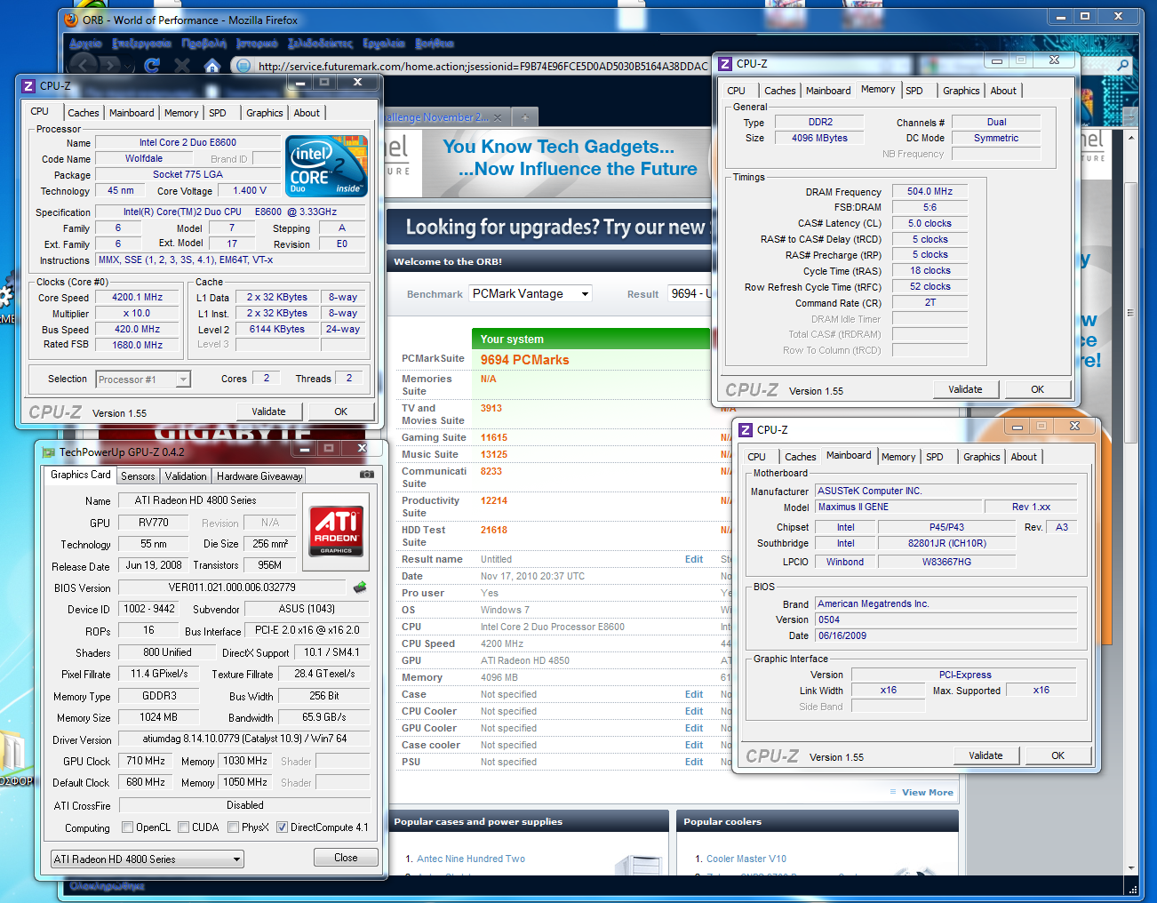Image resolution: width=1157 pixels, height=903 pixels.
Task: Click OK in Memory CPU-Z window
Action: [x=1037, y=389]
